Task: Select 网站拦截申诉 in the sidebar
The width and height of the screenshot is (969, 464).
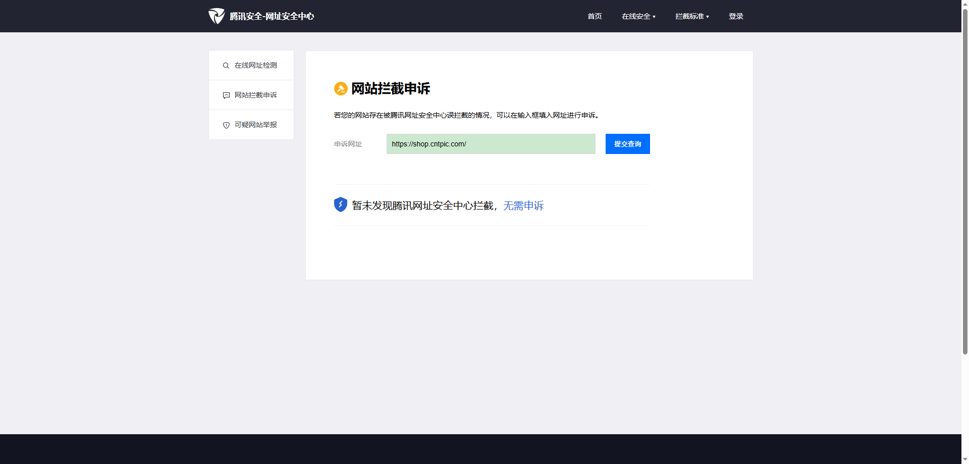Action: [x=251, y=95]
